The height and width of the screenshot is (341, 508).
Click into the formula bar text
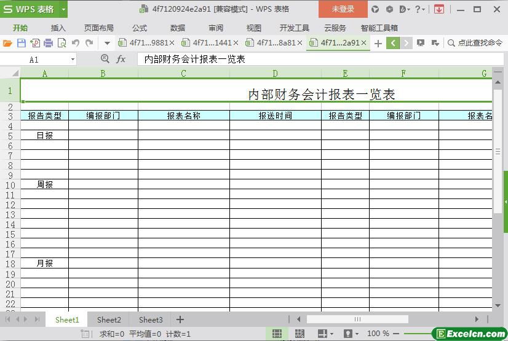point(320,59)
